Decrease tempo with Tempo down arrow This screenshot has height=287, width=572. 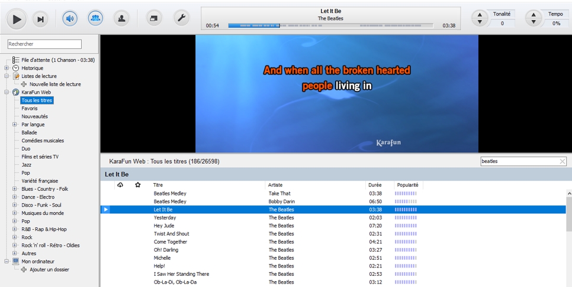click(x=534, y=21)
